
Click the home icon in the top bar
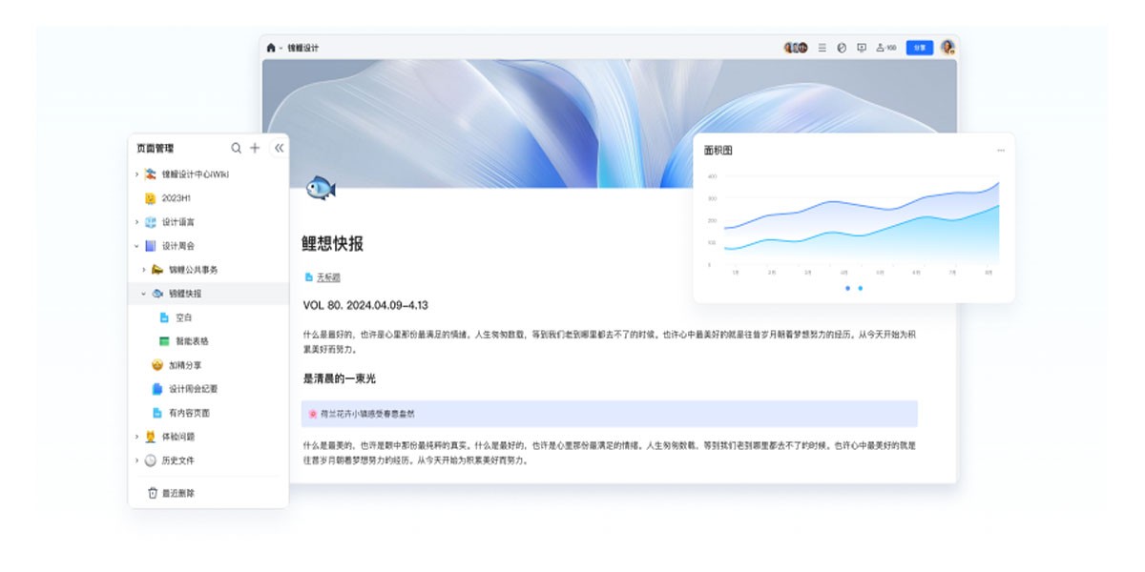[x=271, y=48]
